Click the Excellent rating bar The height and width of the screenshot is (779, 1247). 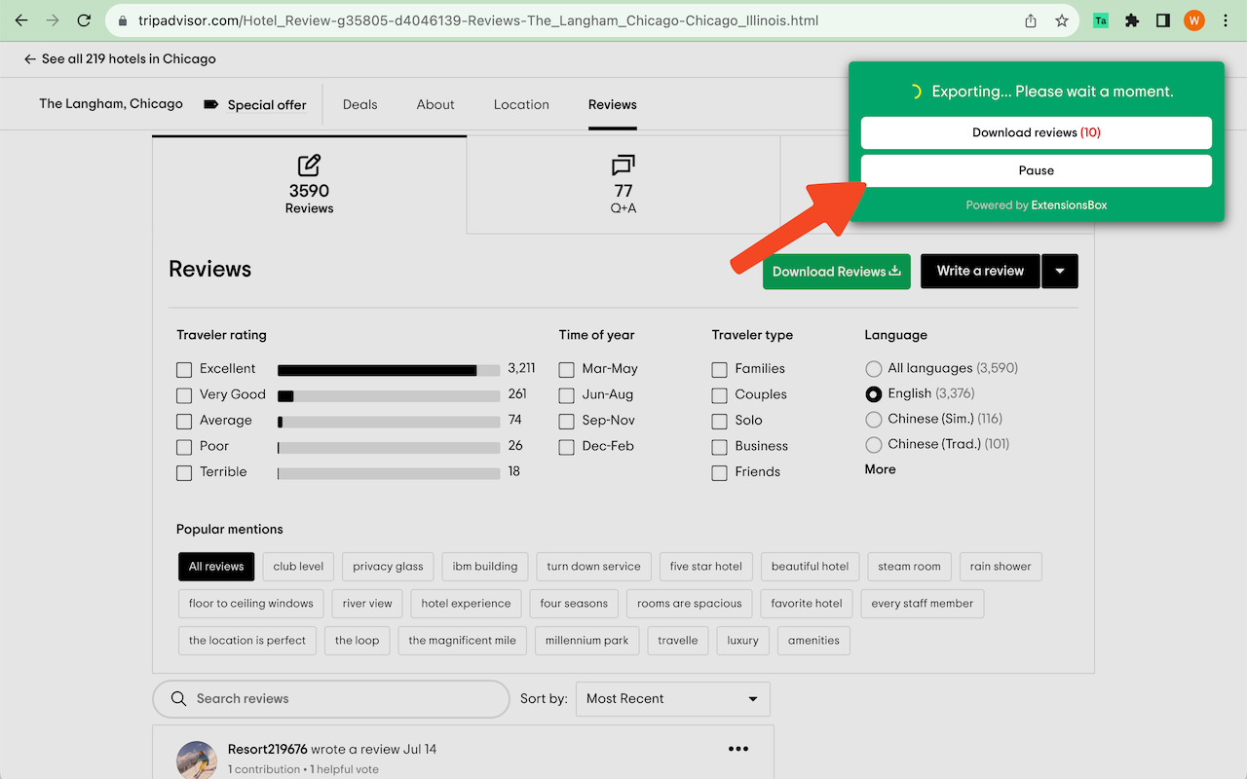click(388, 370)
